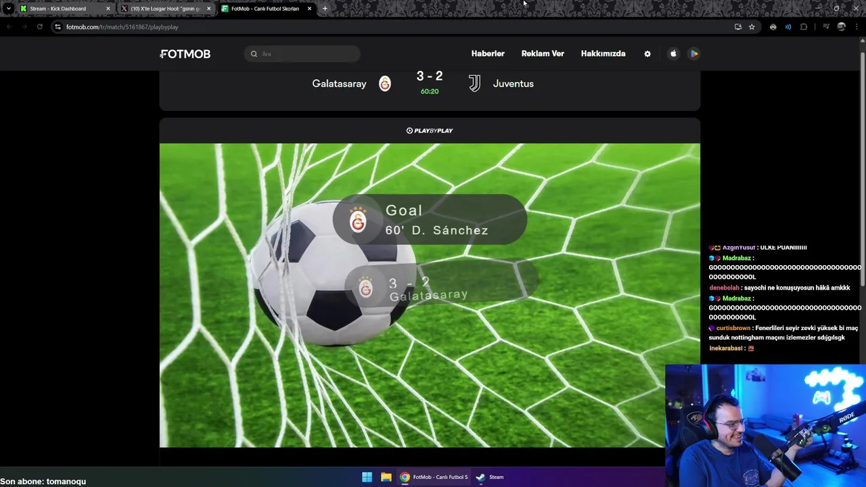This screenshot has width=866, height=487.
Task: Reload the page with the refresh icon
Action: [x=39, y=26]
